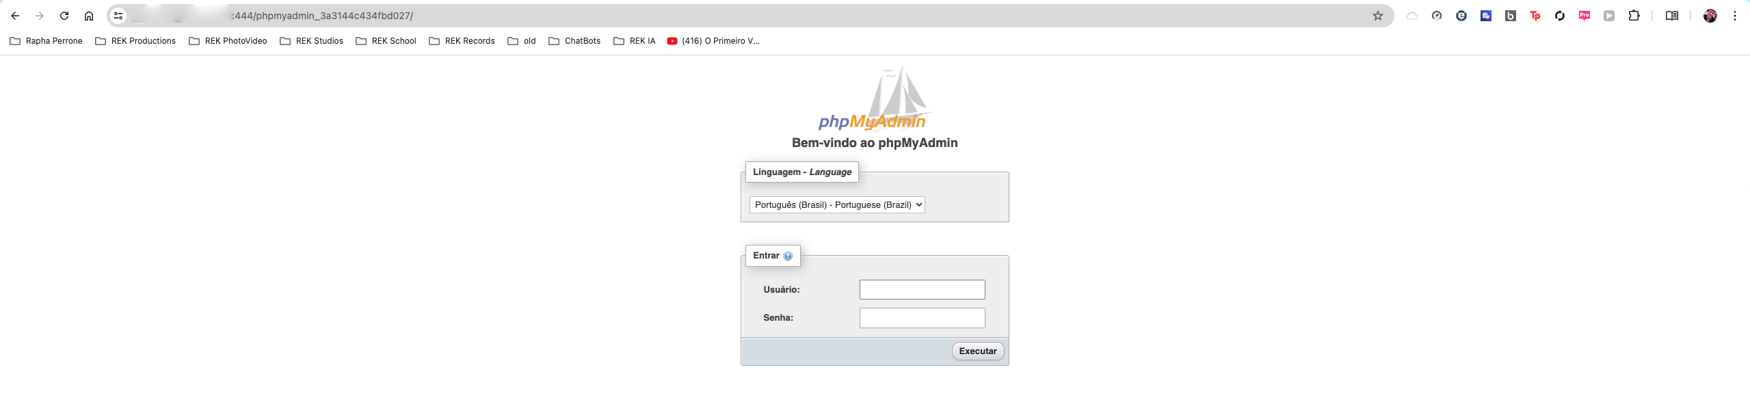The image size is (1750, 398).
Task: Click the red Tp extension icon
Action: 1535,16
